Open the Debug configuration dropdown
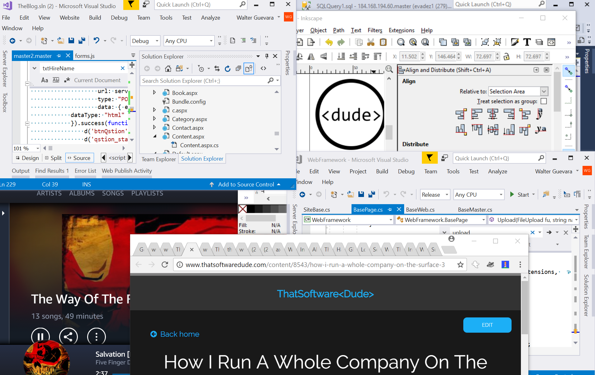This screenshot has width=595, height=375. pos(145,41)
